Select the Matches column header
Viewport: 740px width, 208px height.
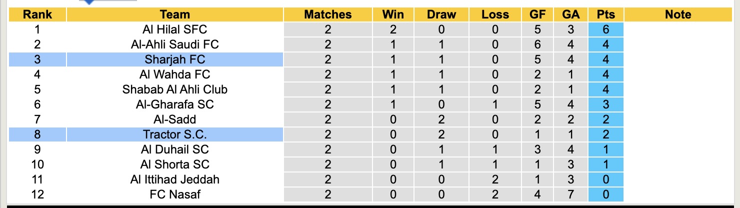pyautogui.click(x=327, y=14)
